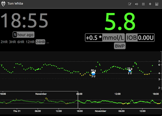Click the 18:55 clock display
The width and height of the screenshot is (162, 116).
tap(24, 21)
